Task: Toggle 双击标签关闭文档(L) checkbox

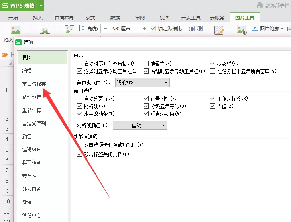Action: click(79, 154)
